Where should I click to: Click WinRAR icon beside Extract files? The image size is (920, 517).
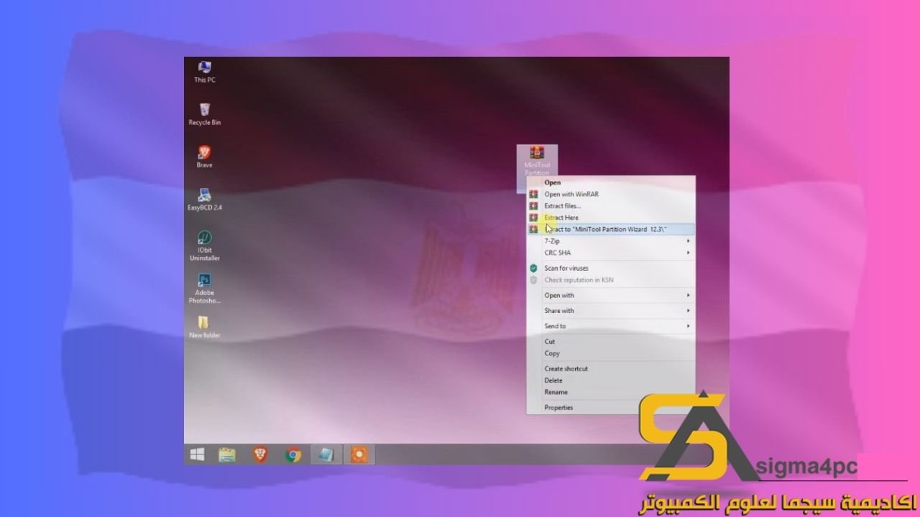point(533,205)
